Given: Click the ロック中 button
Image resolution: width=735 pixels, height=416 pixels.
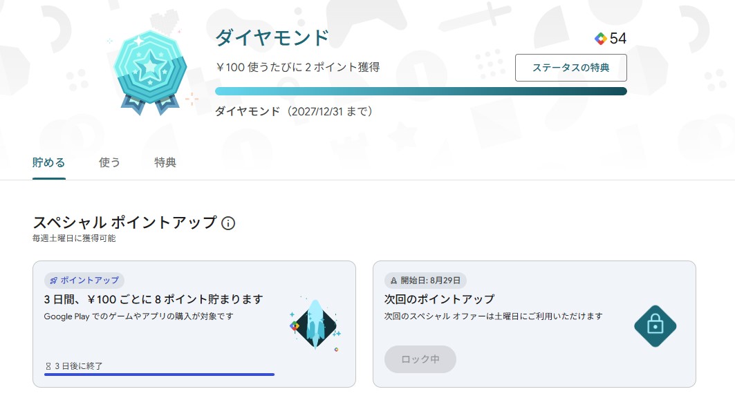Looking at the screenshot, I should [420, 359].
